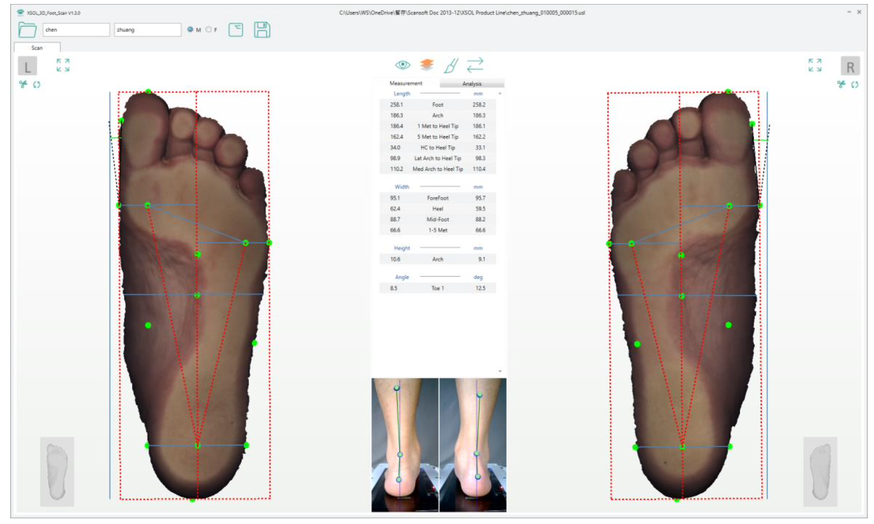Click the L left foot button
Viewport: 874px width, 524px height.
click(x=27, y=67)
